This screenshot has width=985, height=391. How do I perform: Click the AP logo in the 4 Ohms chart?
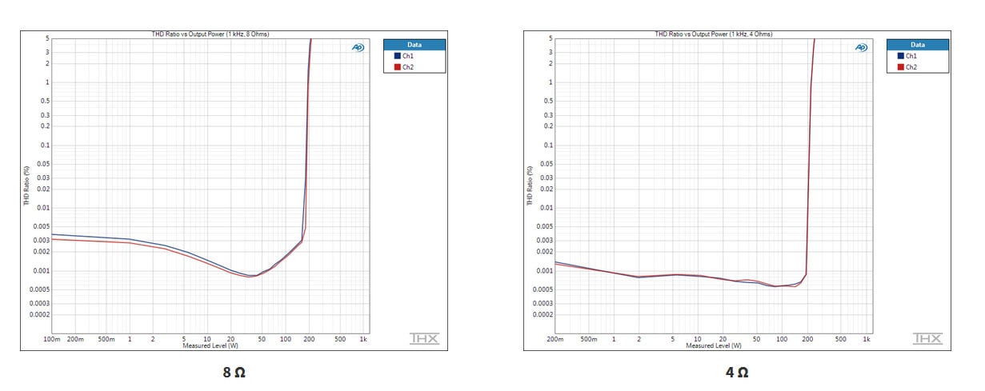tap(861, 48)
